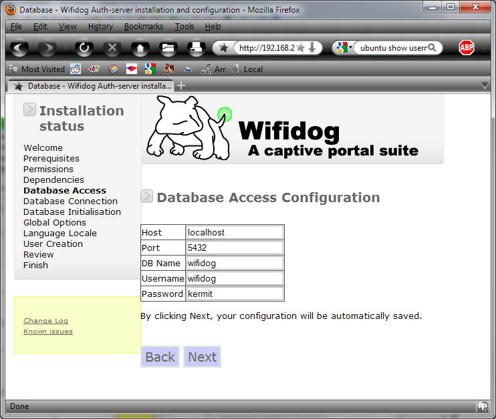
Task: Reload the page with the refresh icon
Action: [x=84, y=48]
